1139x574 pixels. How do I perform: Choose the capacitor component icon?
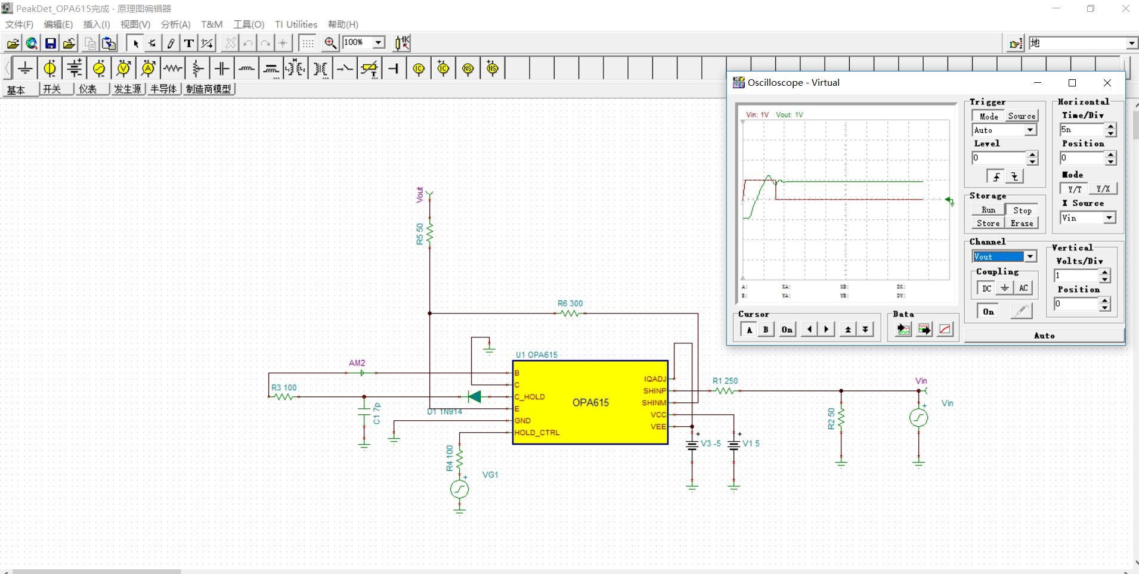[222, 69]
